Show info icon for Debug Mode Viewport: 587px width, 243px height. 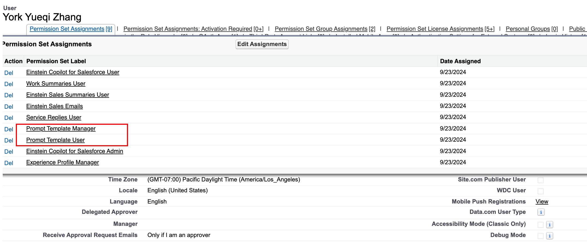[x=550, y=236]
